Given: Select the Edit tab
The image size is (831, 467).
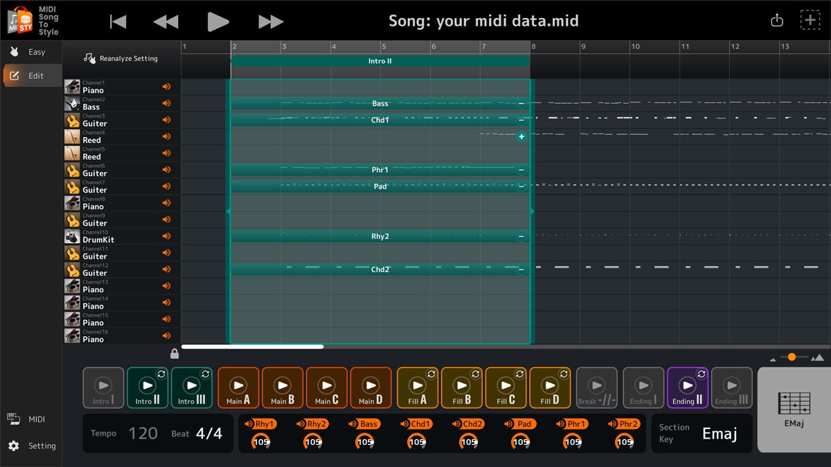Looking at the screenshot, I should pos(31,75).
